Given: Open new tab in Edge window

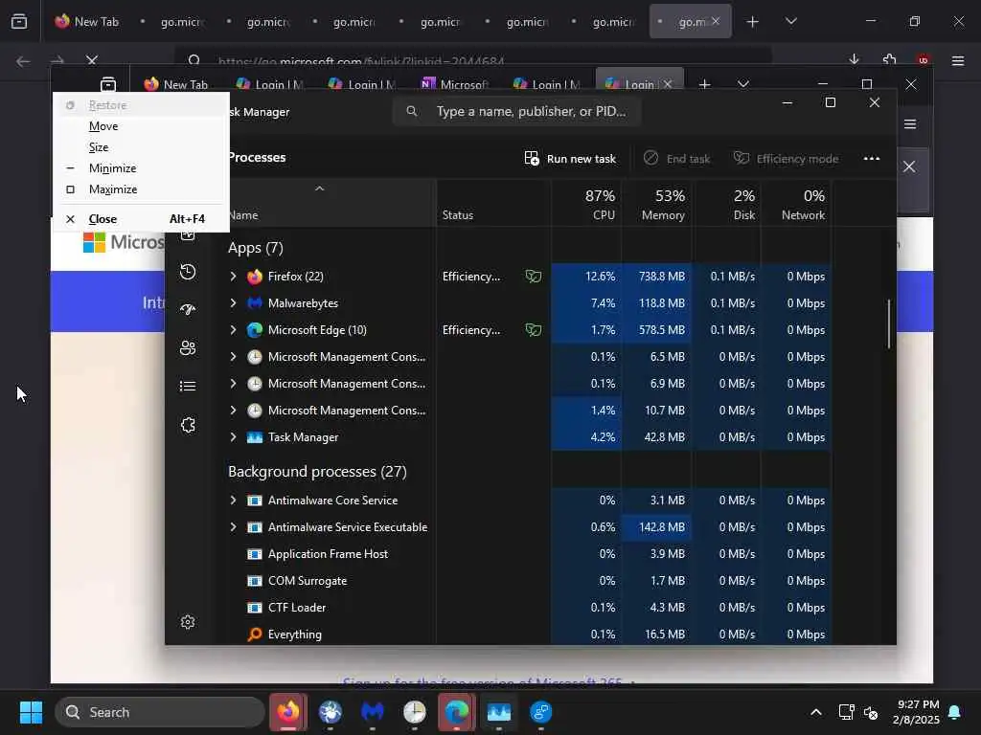Looking at the screenshot, I should click(x=704, y=84).
